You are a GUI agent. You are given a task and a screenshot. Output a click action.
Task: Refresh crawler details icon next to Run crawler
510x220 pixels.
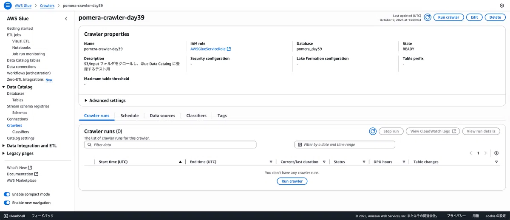point(428,17)
